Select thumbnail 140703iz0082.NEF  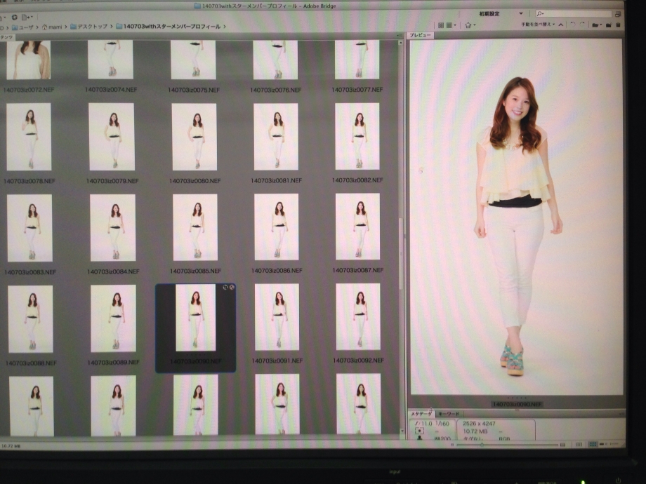coord(357,136)
